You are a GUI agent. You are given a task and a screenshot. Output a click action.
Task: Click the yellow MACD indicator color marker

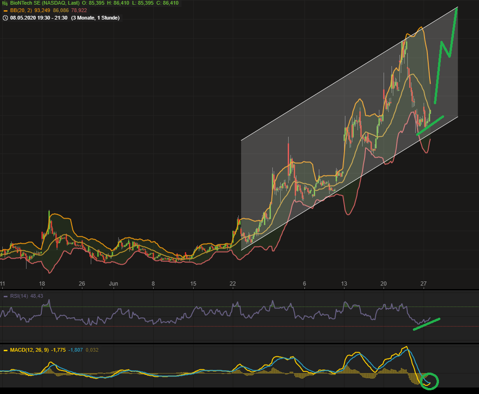pos(5,350)
